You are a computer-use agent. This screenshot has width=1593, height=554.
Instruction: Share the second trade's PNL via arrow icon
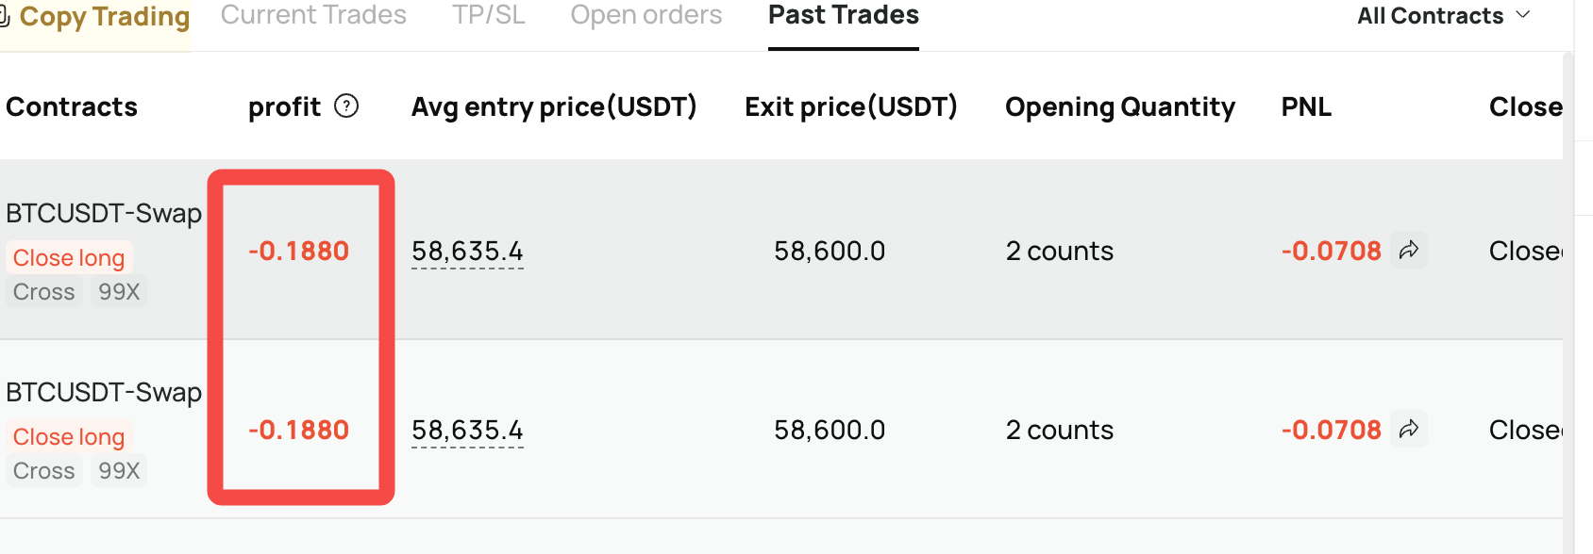coord(1409,429)
